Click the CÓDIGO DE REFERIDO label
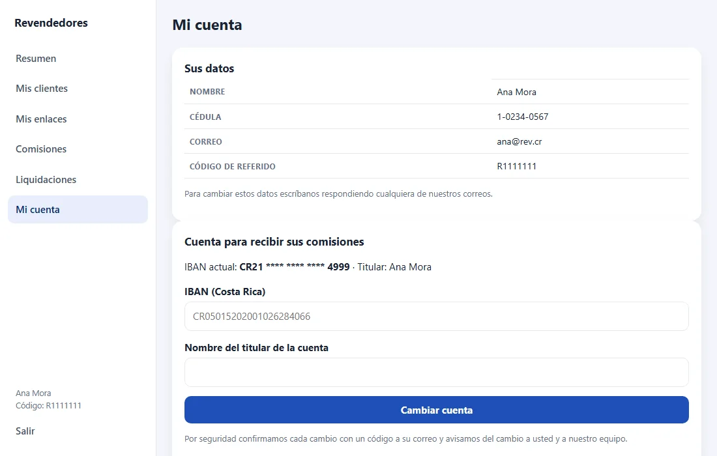717x456 pixels. pyautogui.click(x=232, y=166)
